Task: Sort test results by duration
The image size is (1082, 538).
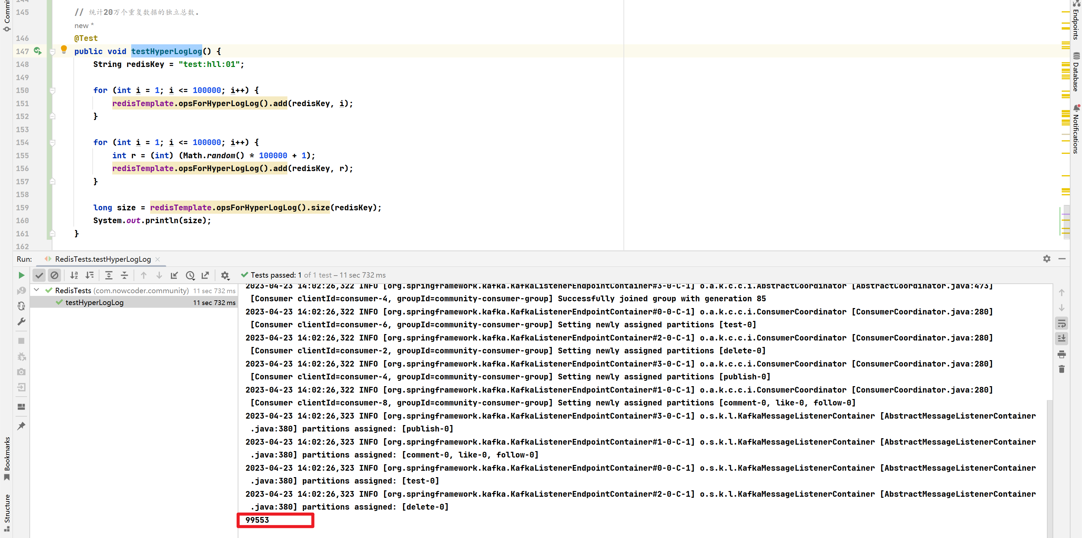Action: click(90, 275)
